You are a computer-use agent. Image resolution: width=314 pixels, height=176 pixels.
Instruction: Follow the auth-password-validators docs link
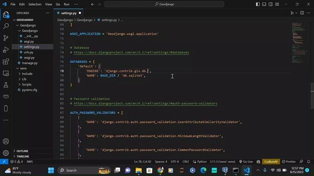[x=146, y=103]
